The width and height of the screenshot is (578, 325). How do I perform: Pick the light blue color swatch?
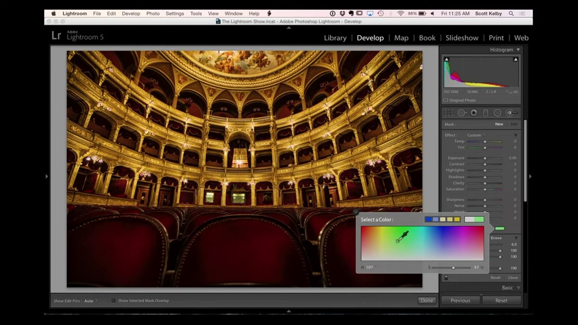[x=435, y=219]
